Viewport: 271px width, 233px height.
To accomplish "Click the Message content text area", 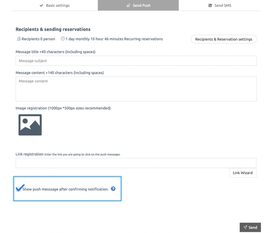I will [136, 89].
